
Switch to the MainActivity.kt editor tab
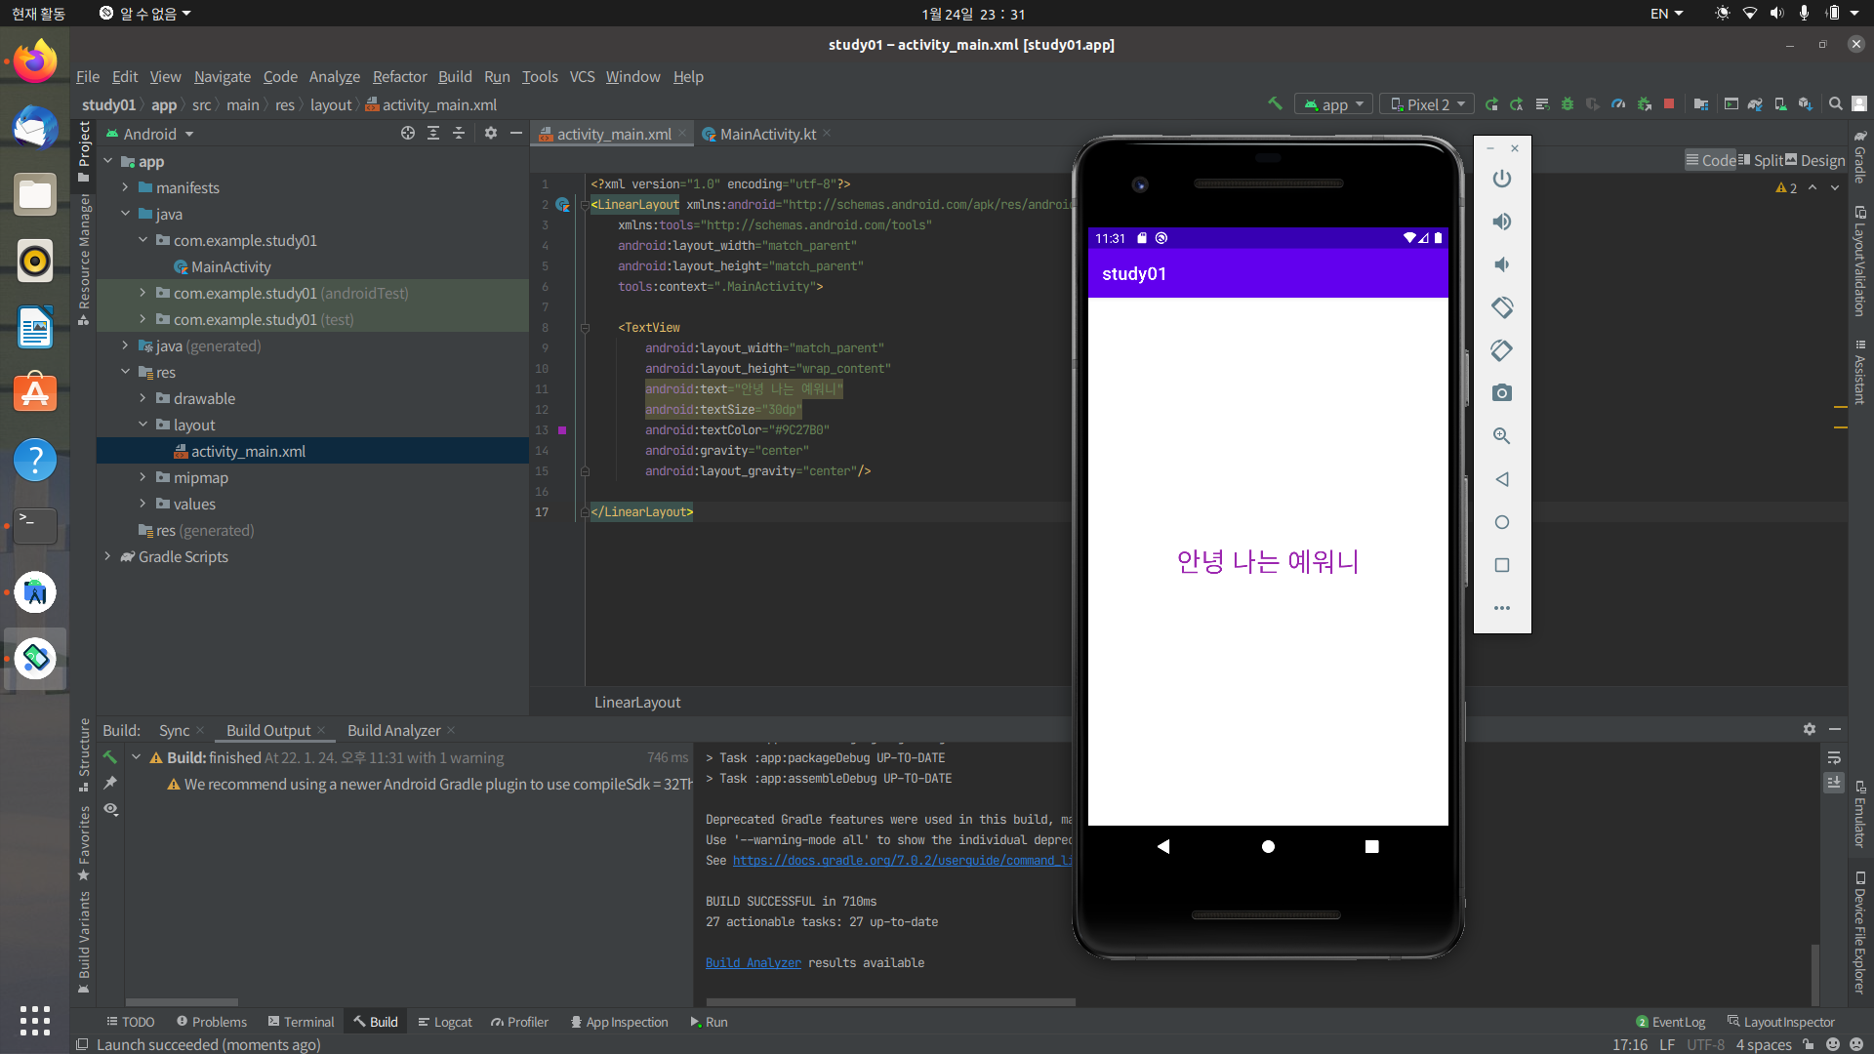point(767,134)
